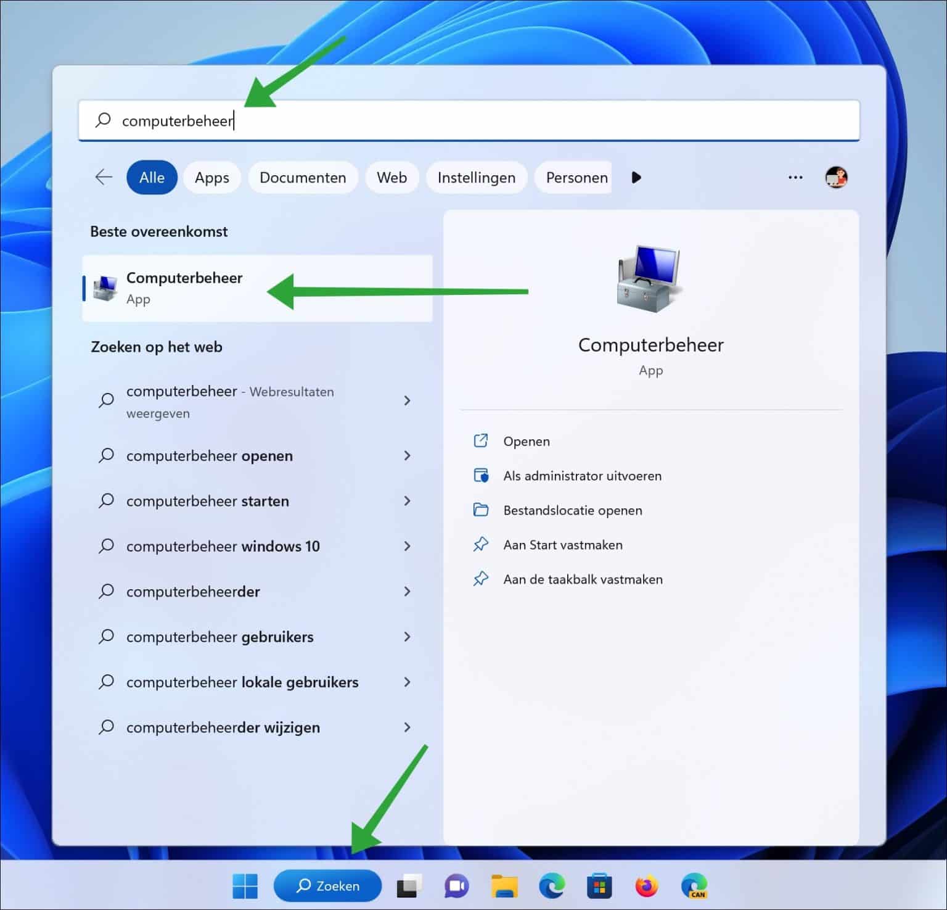Open File Explorer from the taskbar
Image resolution: width=947 pixels, height=910 pixels.
coord(504,885)
